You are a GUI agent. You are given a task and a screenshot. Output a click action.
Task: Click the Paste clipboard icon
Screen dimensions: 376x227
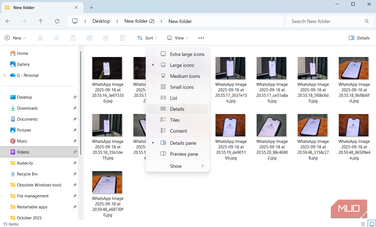[73, 38]
